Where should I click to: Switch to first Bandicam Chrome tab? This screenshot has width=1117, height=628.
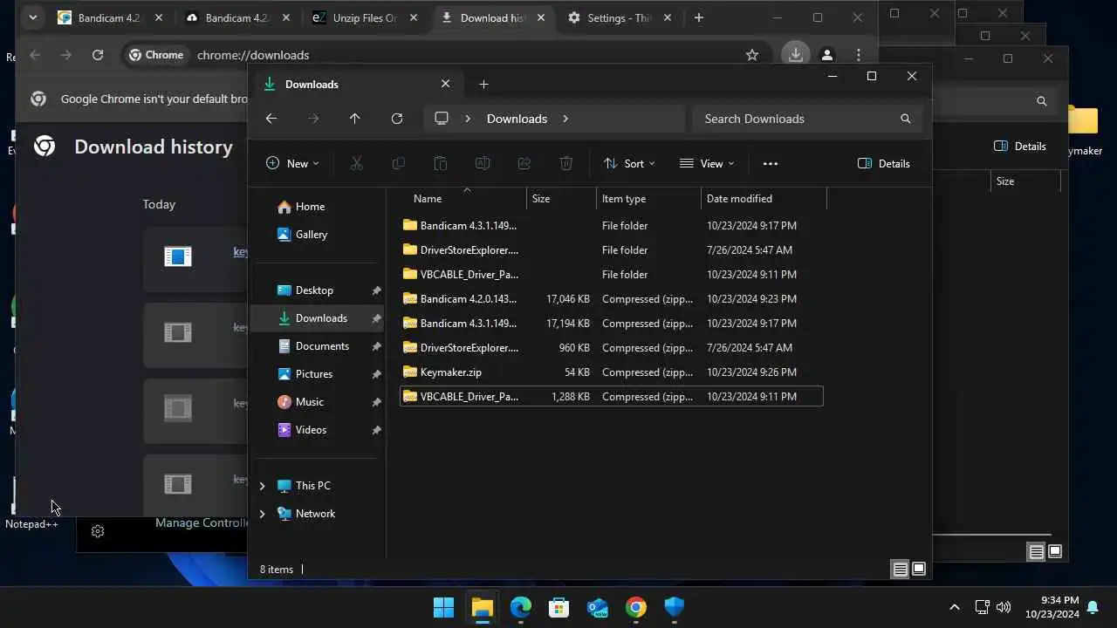110,17
